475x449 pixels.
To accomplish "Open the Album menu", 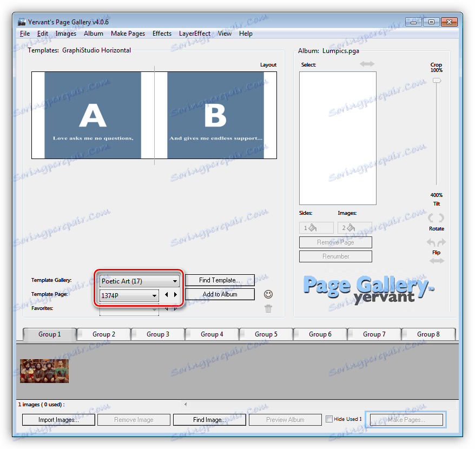I will [93, 34].
